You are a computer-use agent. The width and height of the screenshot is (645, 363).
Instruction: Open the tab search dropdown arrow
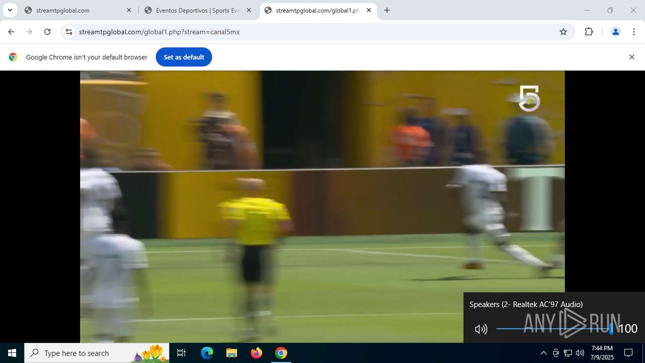(x=10, y=10)
